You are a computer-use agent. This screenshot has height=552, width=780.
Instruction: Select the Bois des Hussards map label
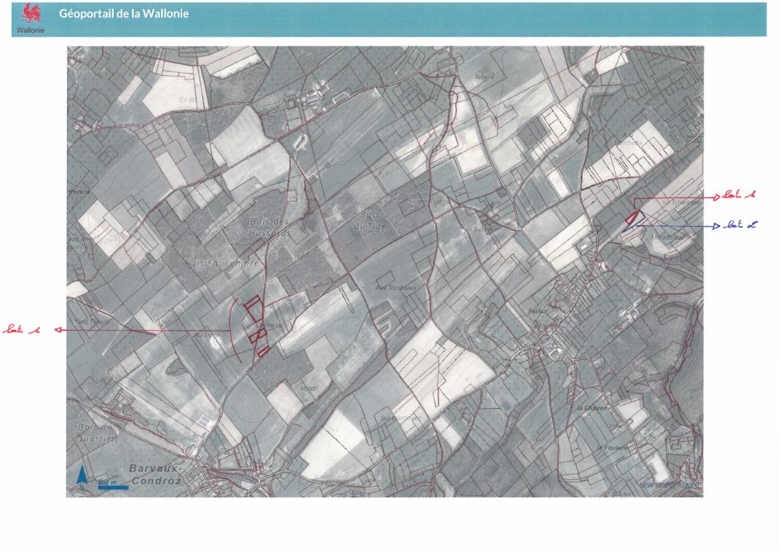[268, 227]
